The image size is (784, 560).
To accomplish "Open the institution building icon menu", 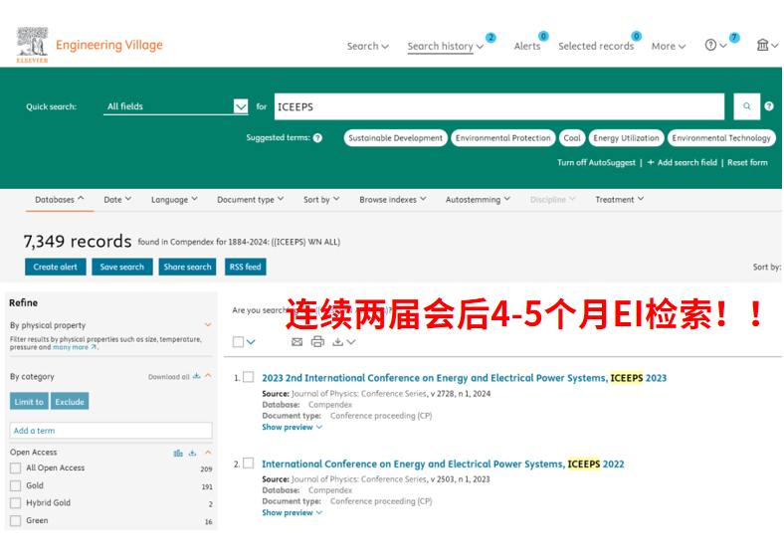I will [762, 45].
